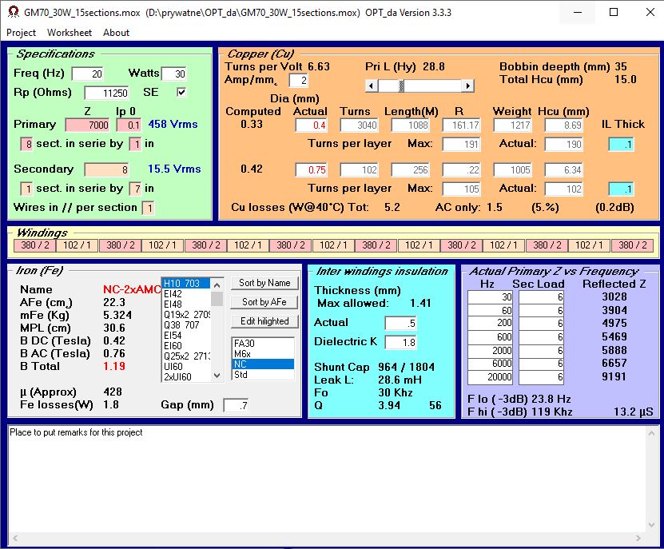Open the Project menu
The height and width of the screenshot is (549, 664).
click(x=21, y=33)
